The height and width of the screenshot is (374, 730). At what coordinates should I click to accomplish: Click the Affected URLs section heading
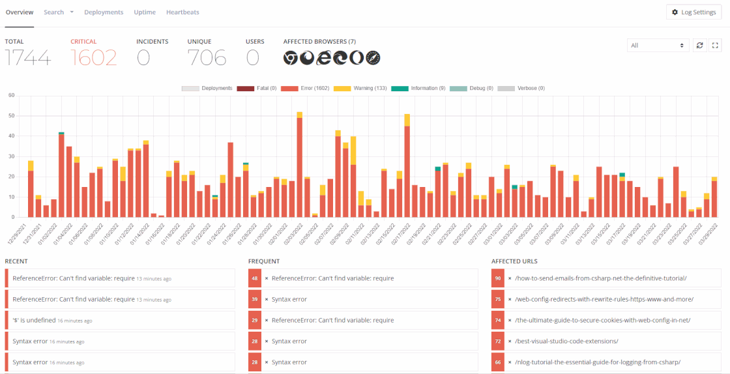tap(514, 261)
